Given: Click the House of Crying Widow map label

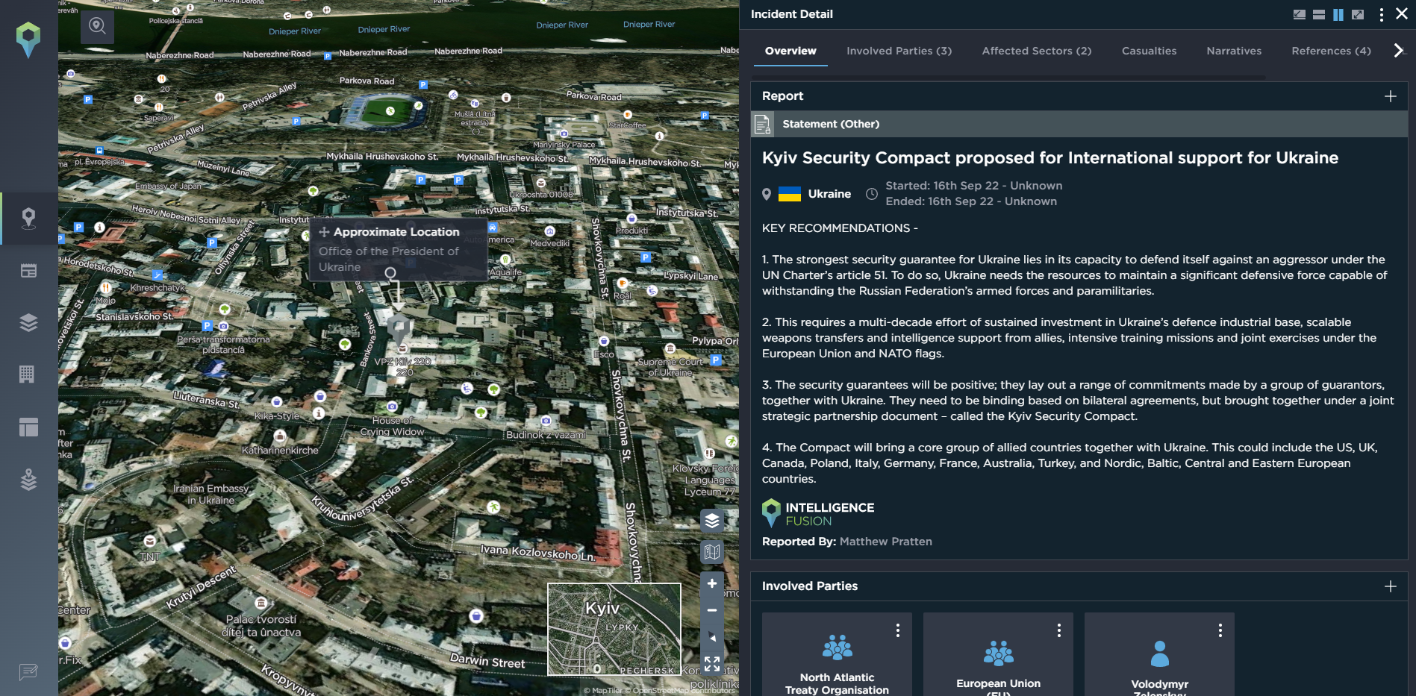Looking at the screenshot, I should [392, 426].
